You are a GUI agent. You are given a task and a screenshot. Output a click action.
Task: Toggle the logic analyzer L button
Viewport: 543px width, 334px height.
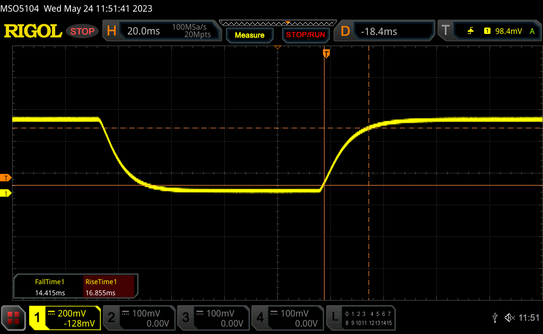point(335,318)
